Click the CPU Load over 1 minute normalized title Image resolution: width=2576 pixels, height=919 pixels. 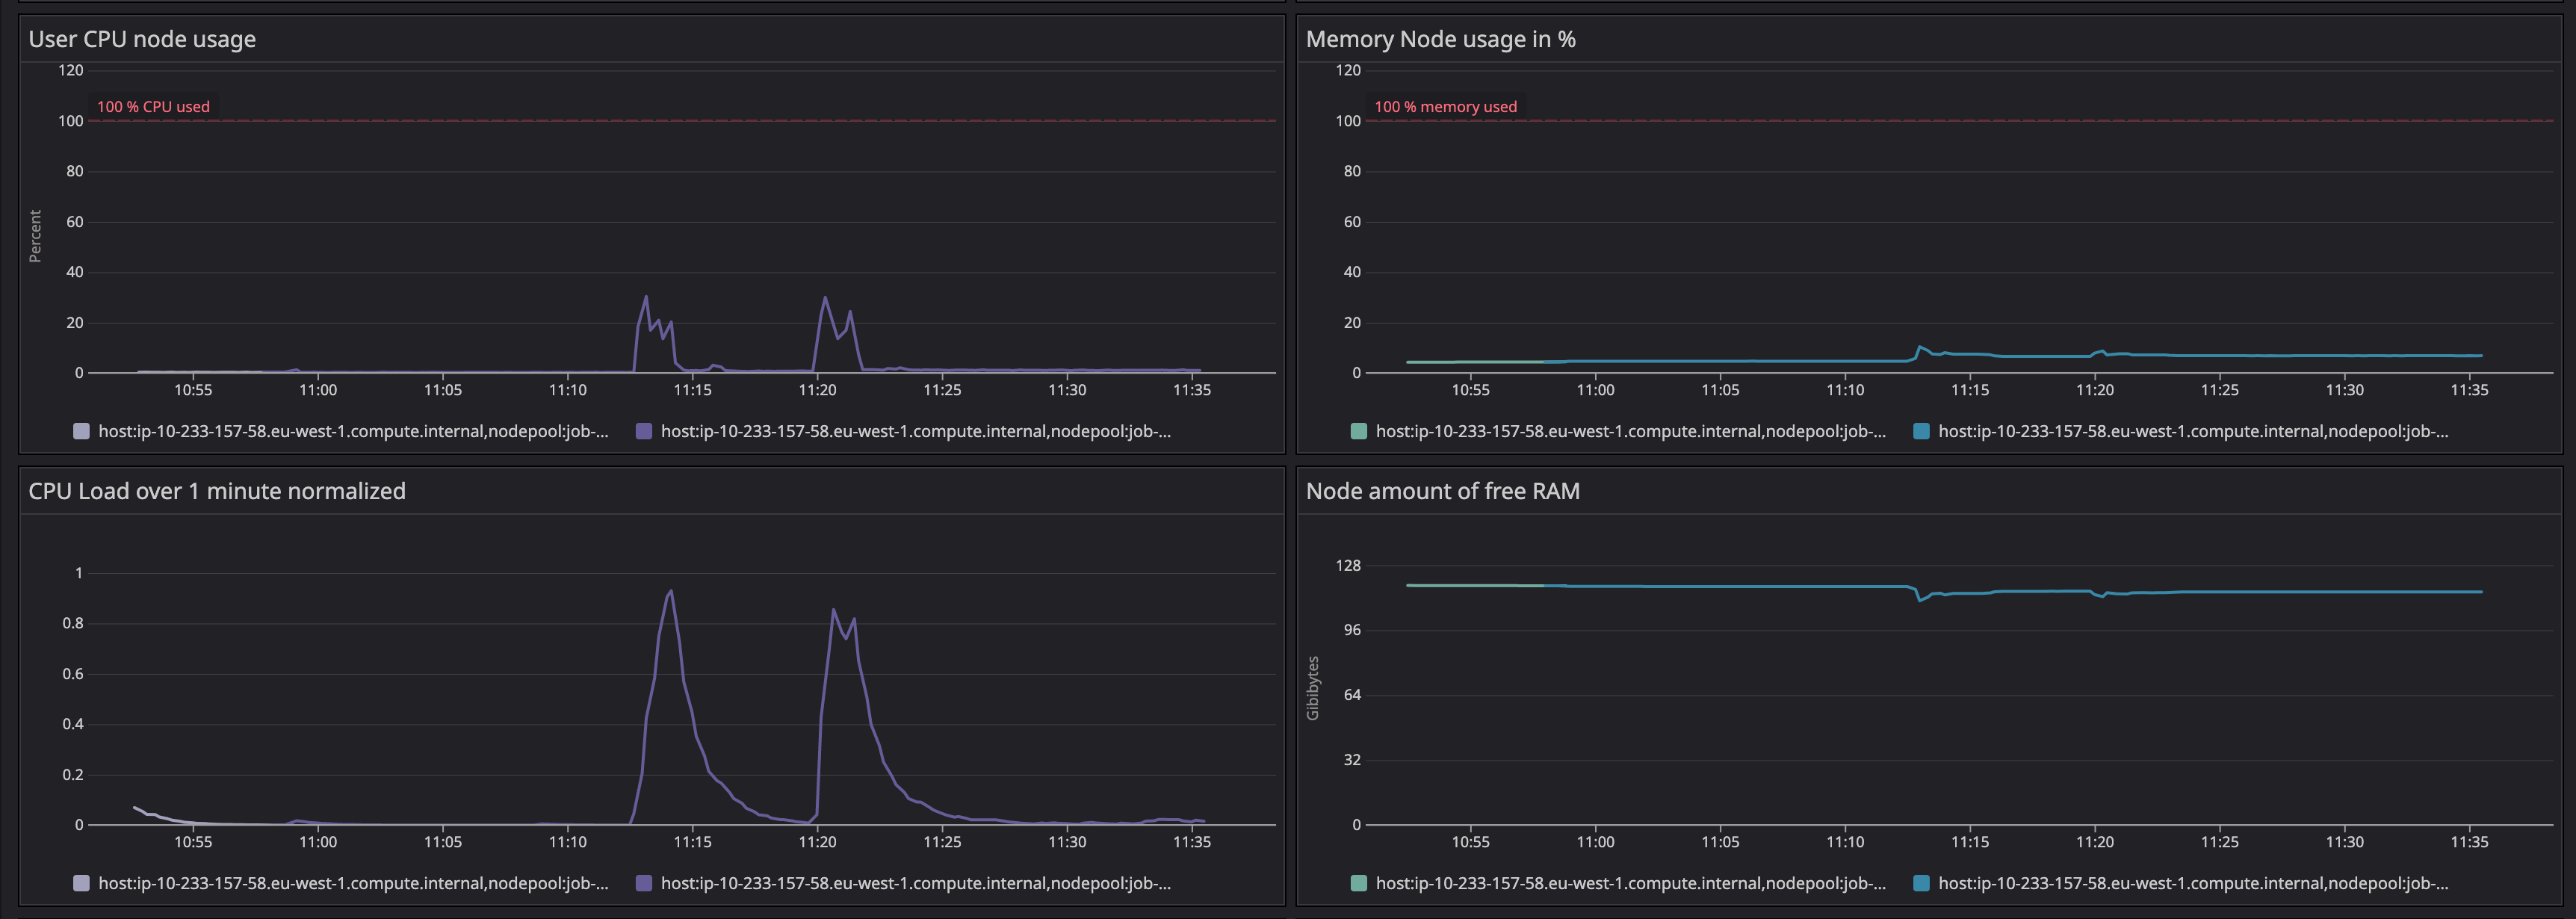(x=216, y=491)
